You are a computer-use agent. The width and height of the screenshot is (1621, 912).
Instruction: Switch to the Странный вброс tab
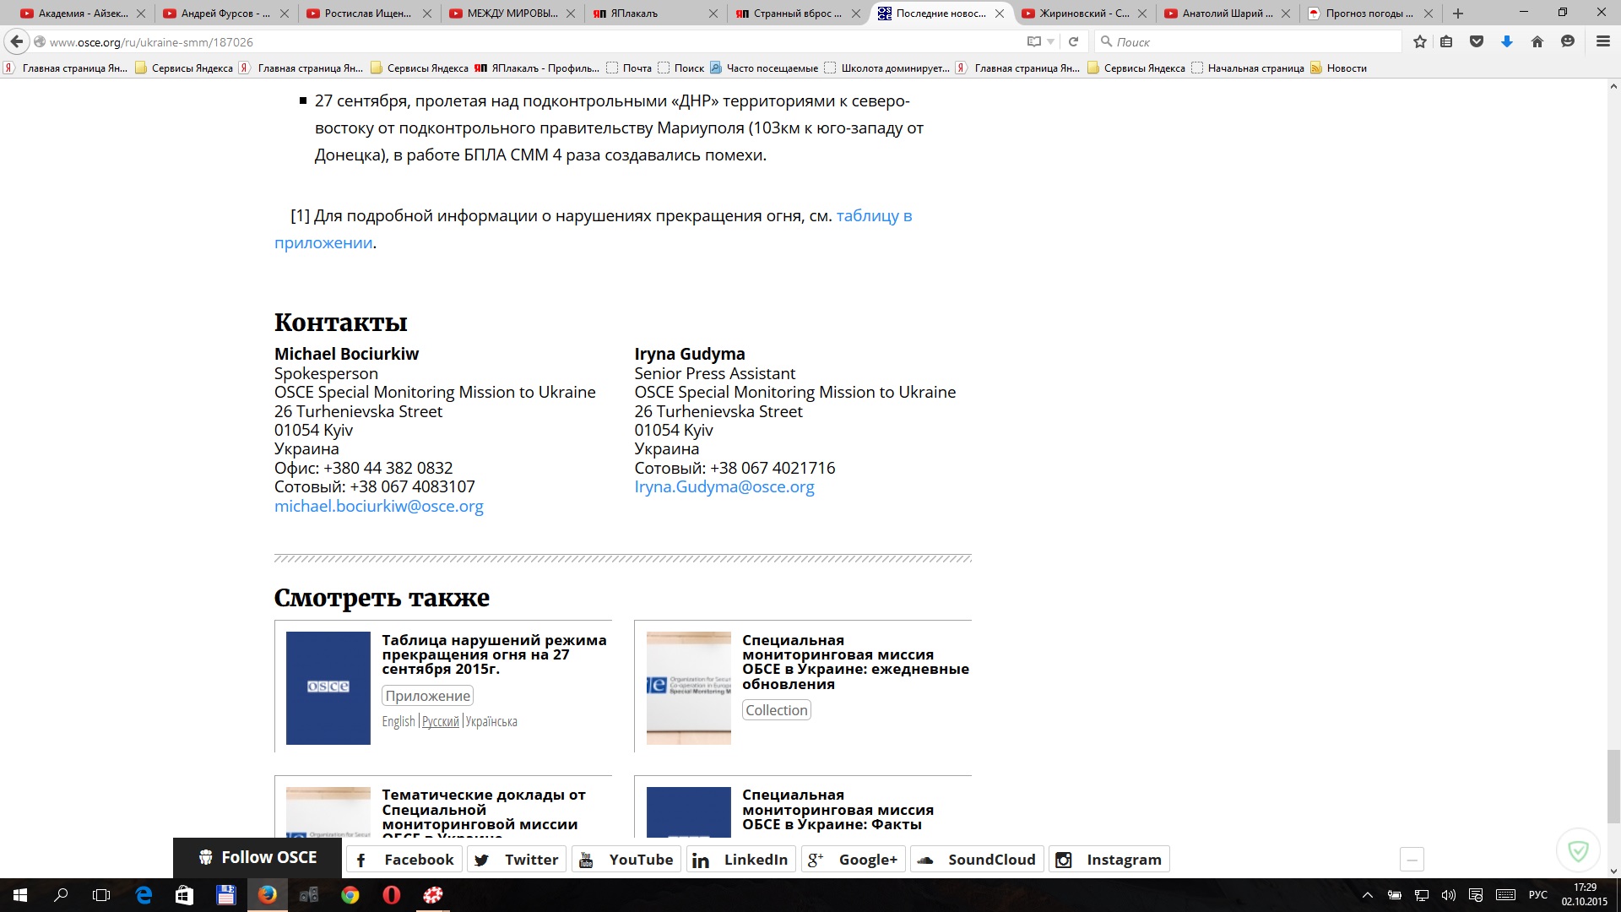click(x=797, y=14)
